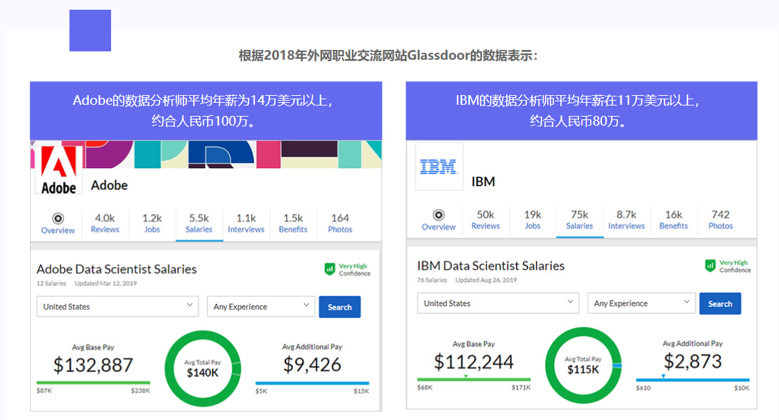
Task: Click the Adobe Data Scientist Salaries heading
Action: 117,269
